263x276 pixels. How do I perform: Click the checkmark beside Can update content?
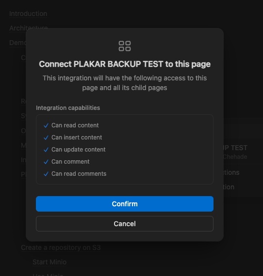click(46, 150)
